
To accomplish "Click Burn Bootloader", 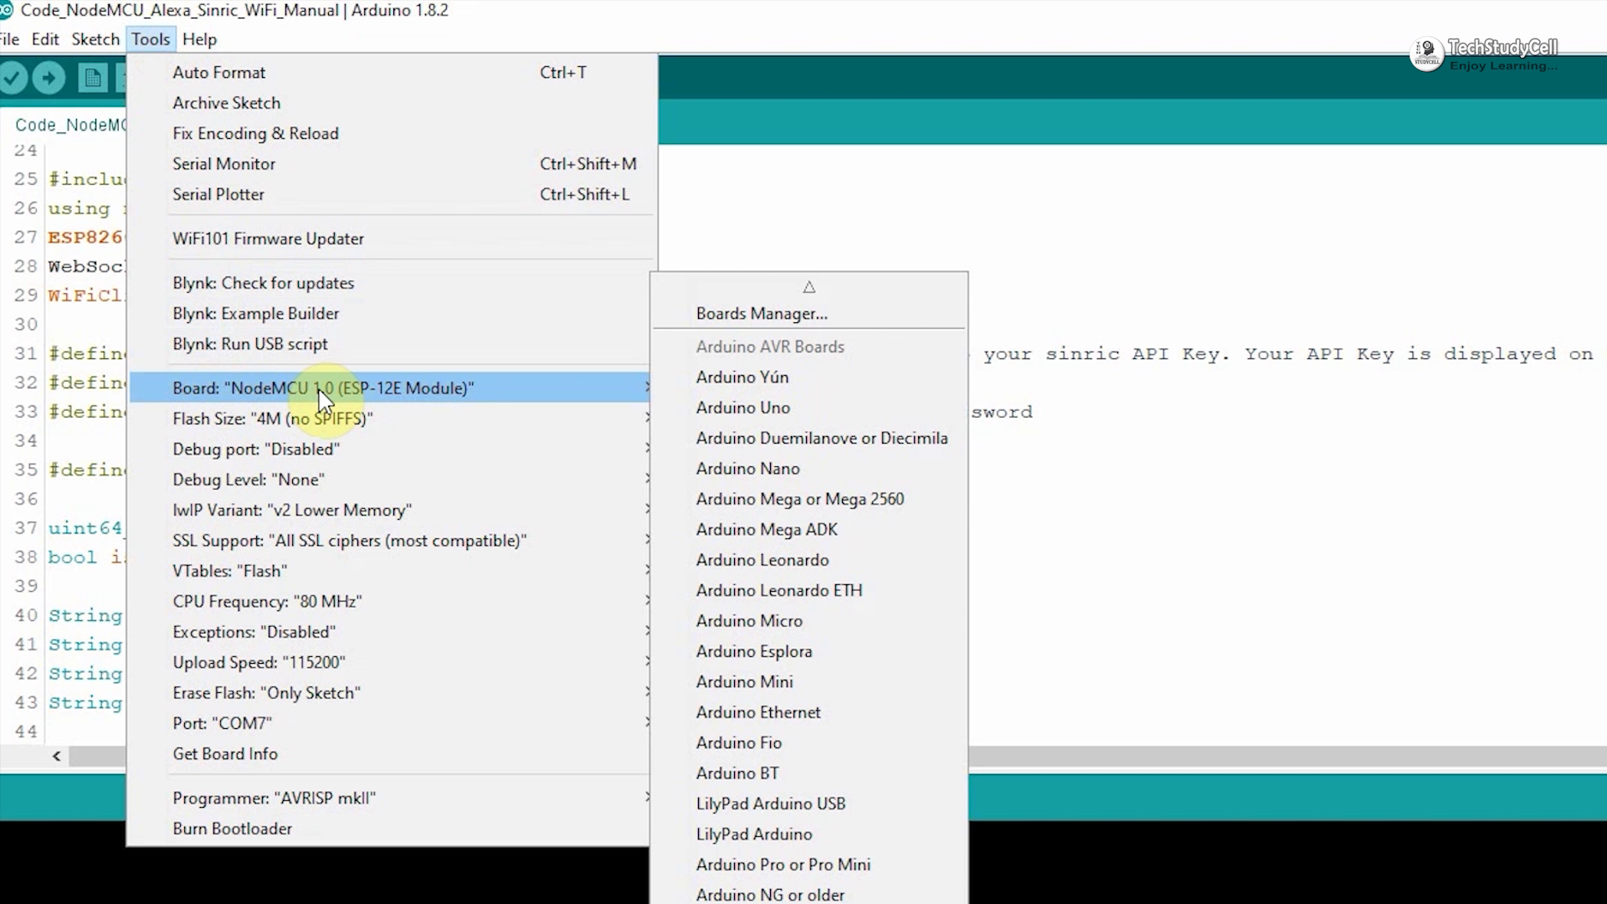I will [232, 829].
